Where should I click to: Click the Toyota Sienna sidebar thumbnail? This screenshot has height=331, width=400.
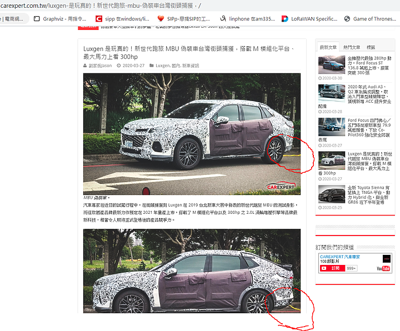(x=332, y=194)
